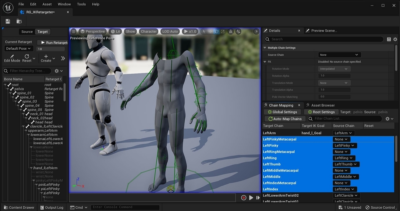Click the x1.0 playback speed button
The image size is (400, 211).
point(190,32)
